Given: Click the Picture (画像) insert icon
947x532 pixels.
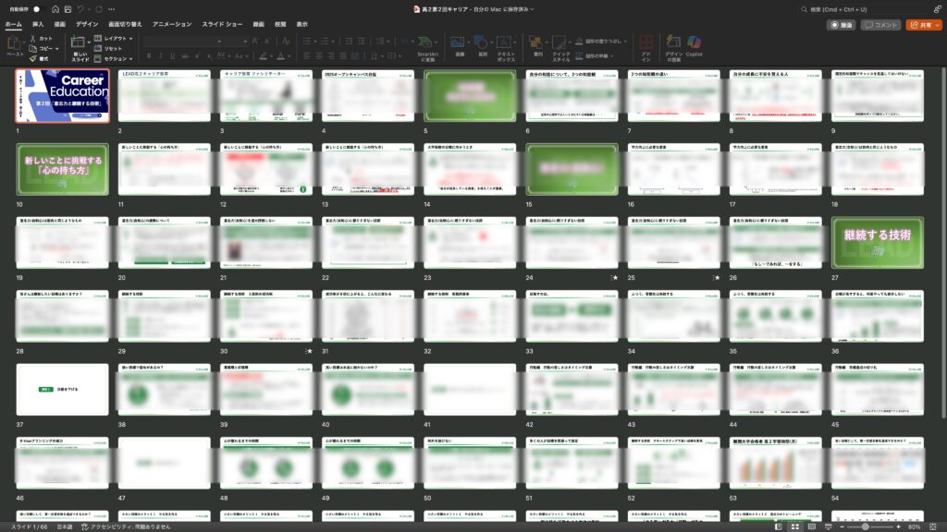Looking at the screenshot, I should [x=457, y=42].
